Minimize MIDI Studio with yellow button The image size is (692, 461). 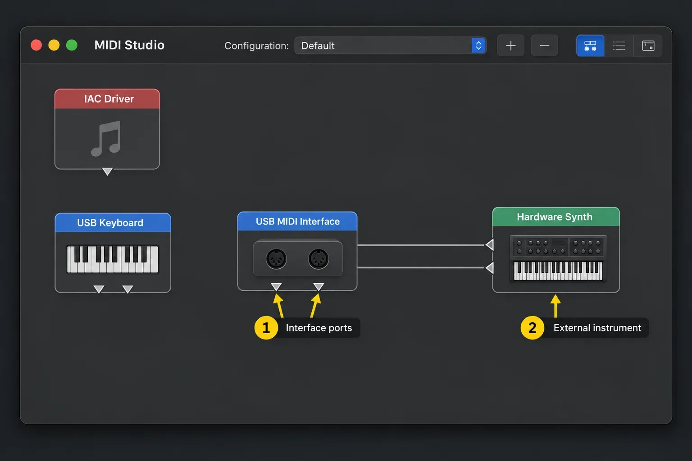[54, 45]
